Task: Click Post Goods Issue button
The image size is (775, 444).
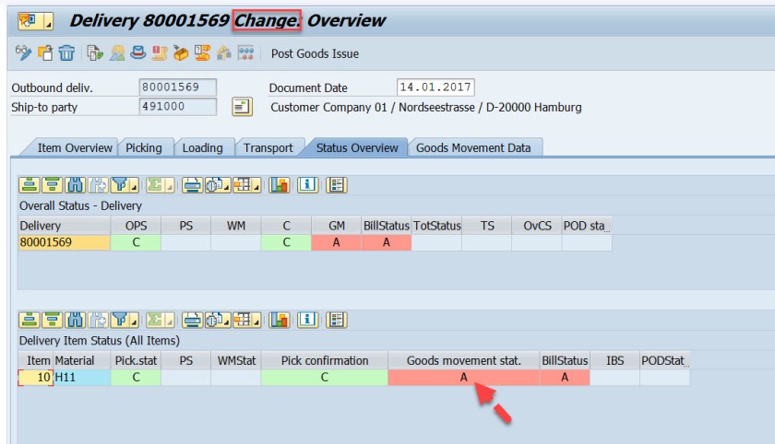Action: 315,53
